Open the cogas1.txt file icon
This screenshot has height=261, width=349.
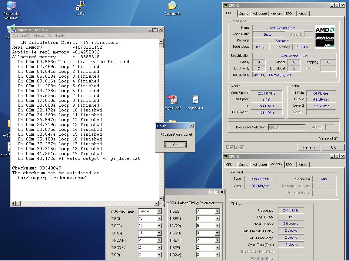point(195,102)
